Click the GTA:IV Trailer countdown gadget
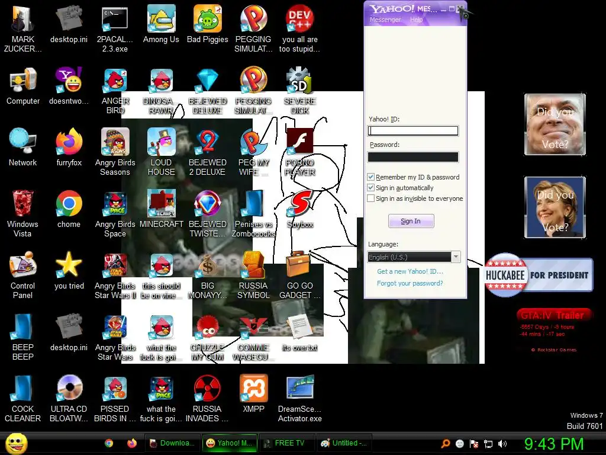 tap(553, 330)
